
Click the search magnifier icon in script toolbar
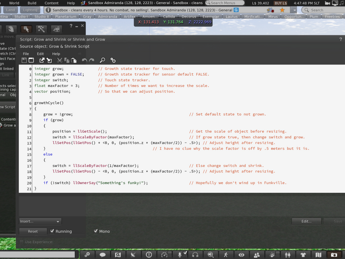(x=103, y=60)
